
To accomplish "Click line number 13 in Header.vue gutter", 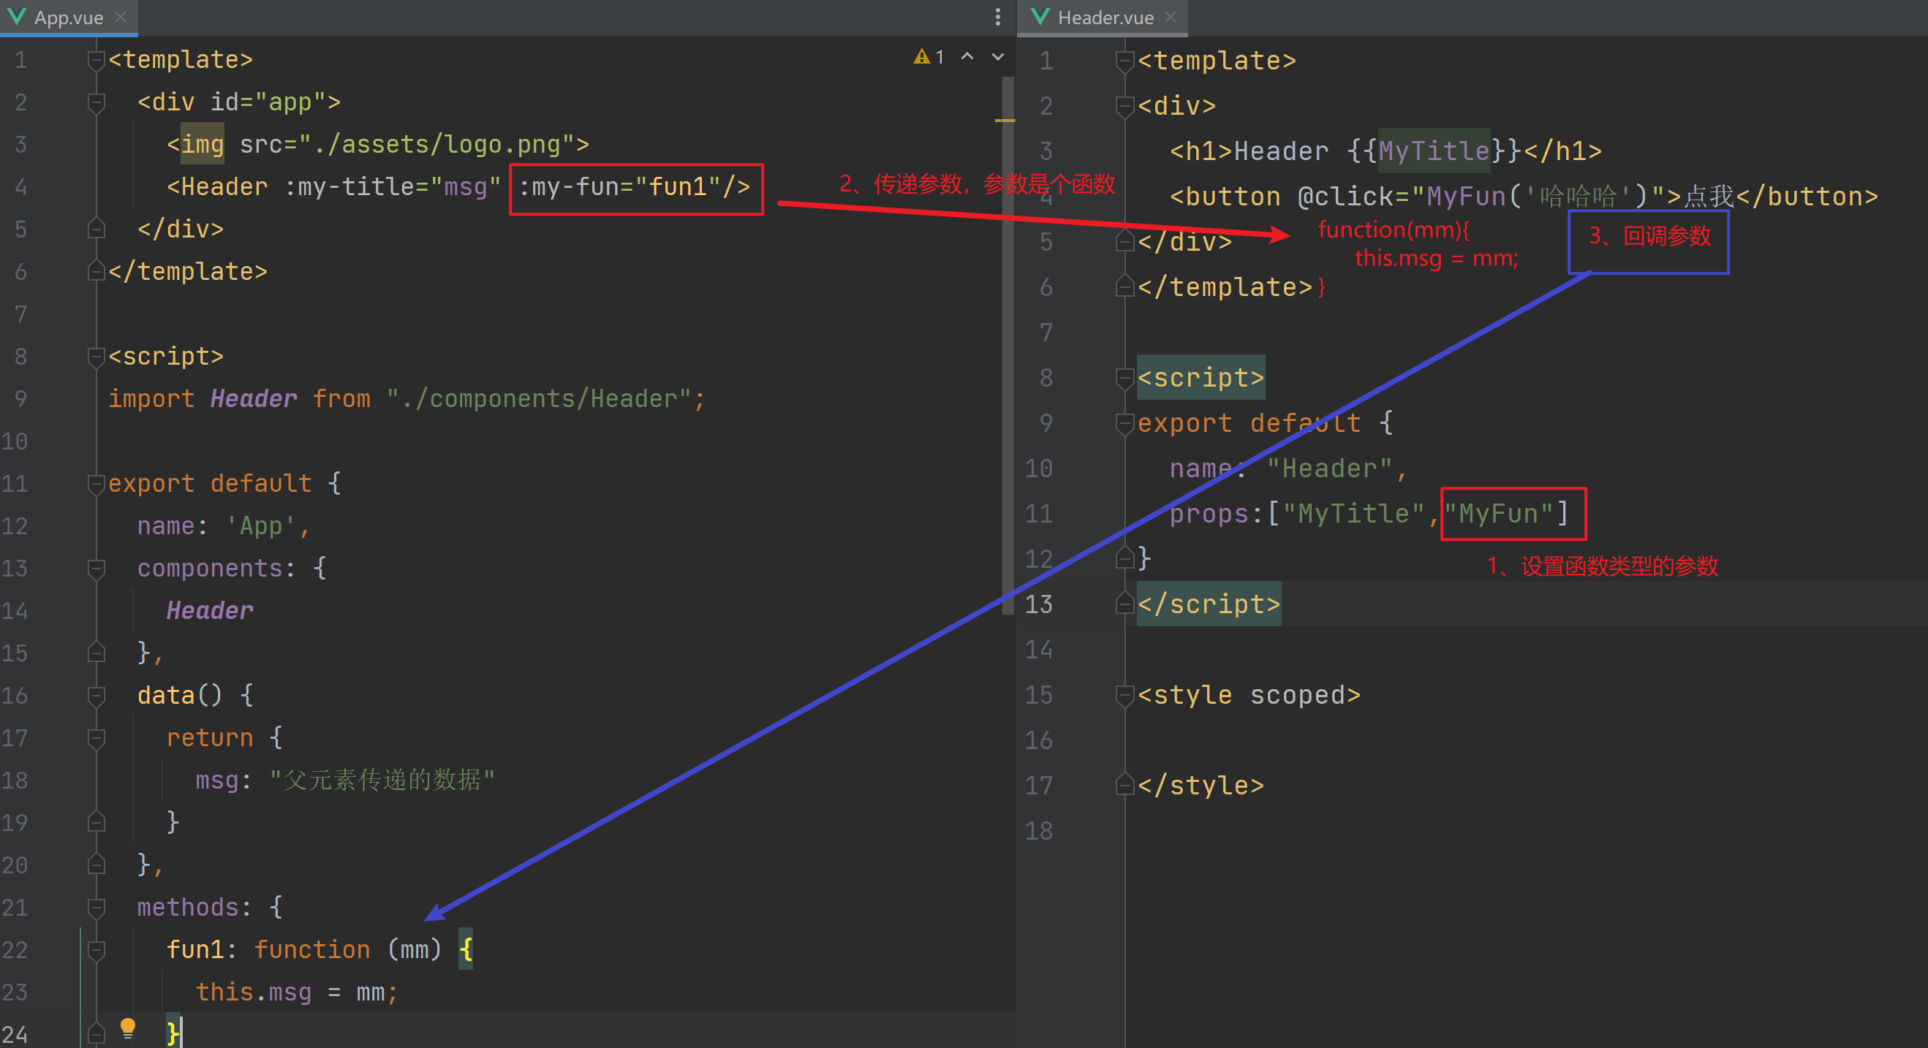I will coord(1039,604).
